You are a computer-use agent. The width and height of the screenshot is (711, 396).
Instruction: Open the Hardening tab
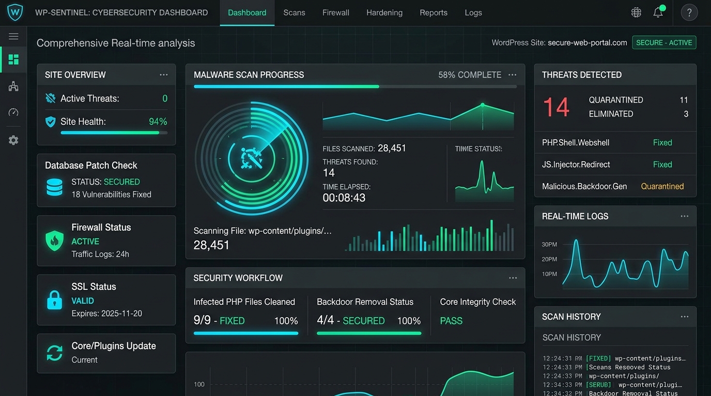point(384,12)
